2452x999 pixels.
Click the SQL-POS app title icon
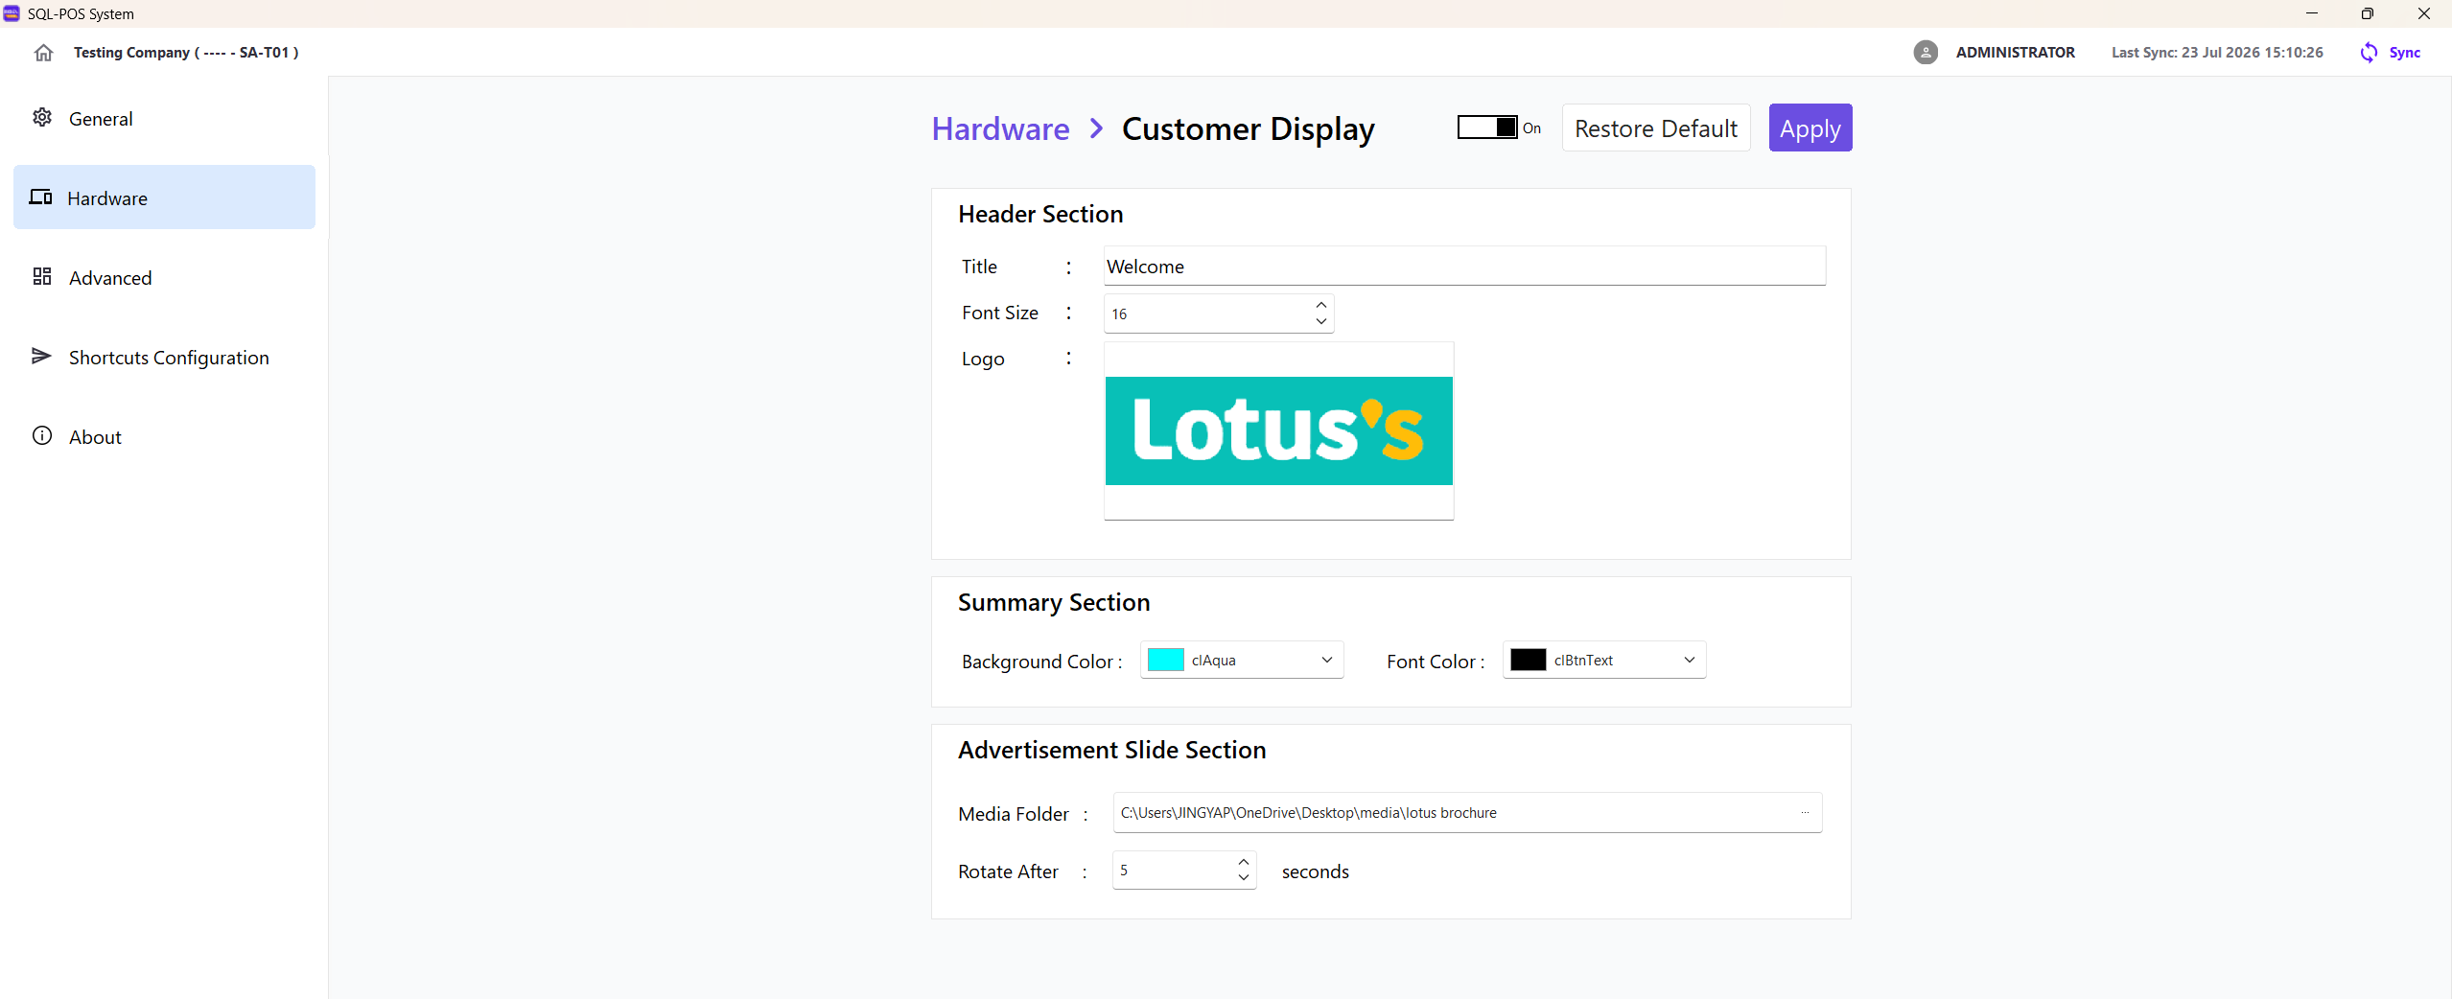[x=12, y=13]
